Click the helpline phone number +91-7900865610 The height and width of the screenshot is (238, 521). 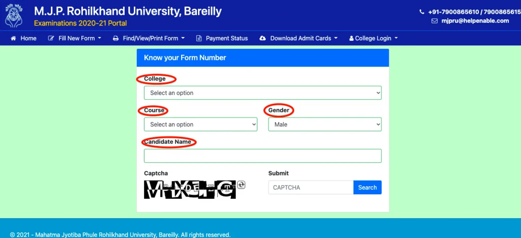(x=453, y=12)
